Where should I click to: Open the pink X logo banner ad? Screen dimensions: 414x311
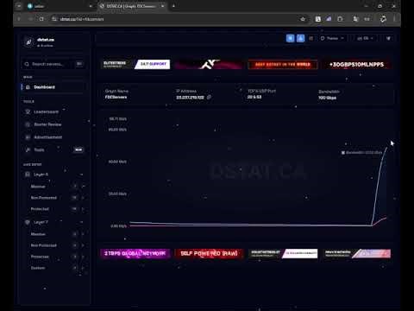209,64
